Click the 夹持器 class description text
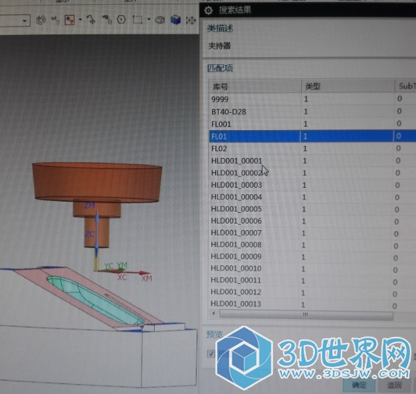This screenshot has width=416, height=394. 219,46
